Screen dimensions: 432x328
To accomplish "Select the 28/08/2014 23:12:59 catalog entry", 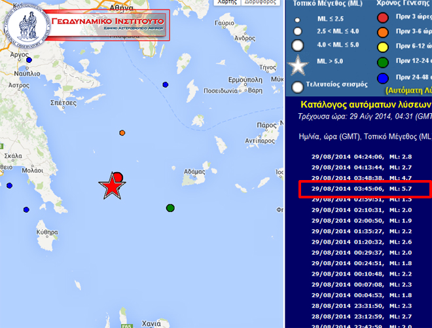I will (361, 317).
